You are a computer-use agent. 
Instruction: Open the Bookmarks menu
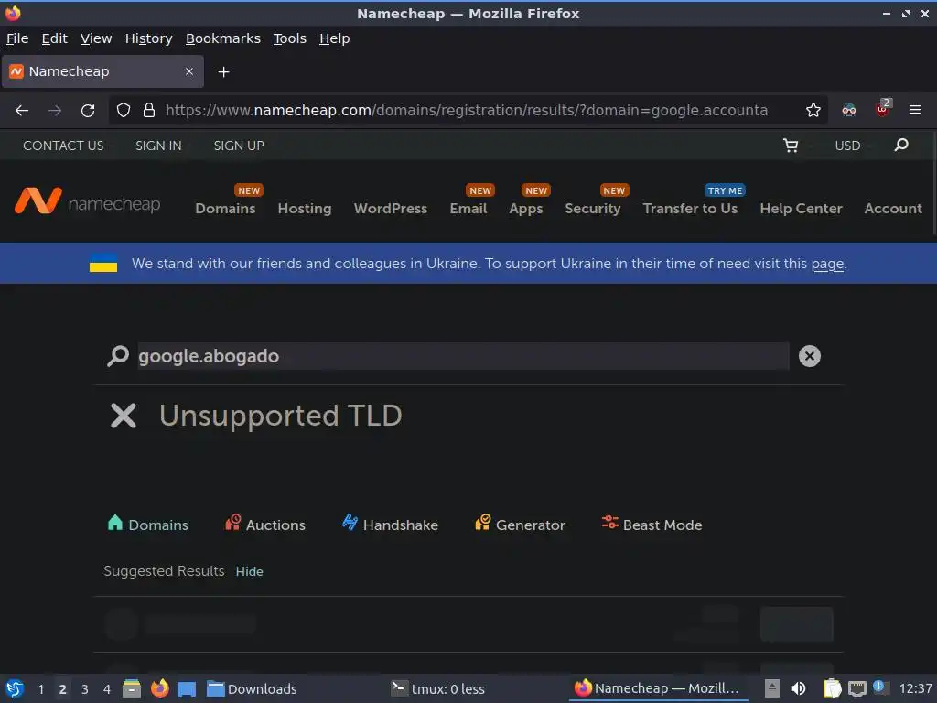tap(223, 38)
